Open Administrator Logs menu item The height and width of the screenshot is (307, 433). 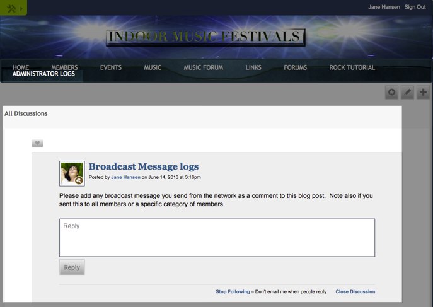[43, 74]
